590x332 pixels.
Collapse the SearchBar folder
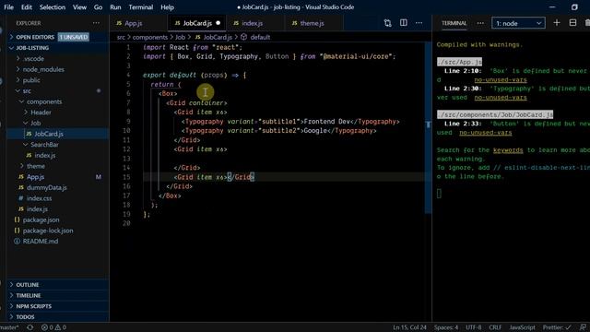pyautogui.click(x=44, y=145)
